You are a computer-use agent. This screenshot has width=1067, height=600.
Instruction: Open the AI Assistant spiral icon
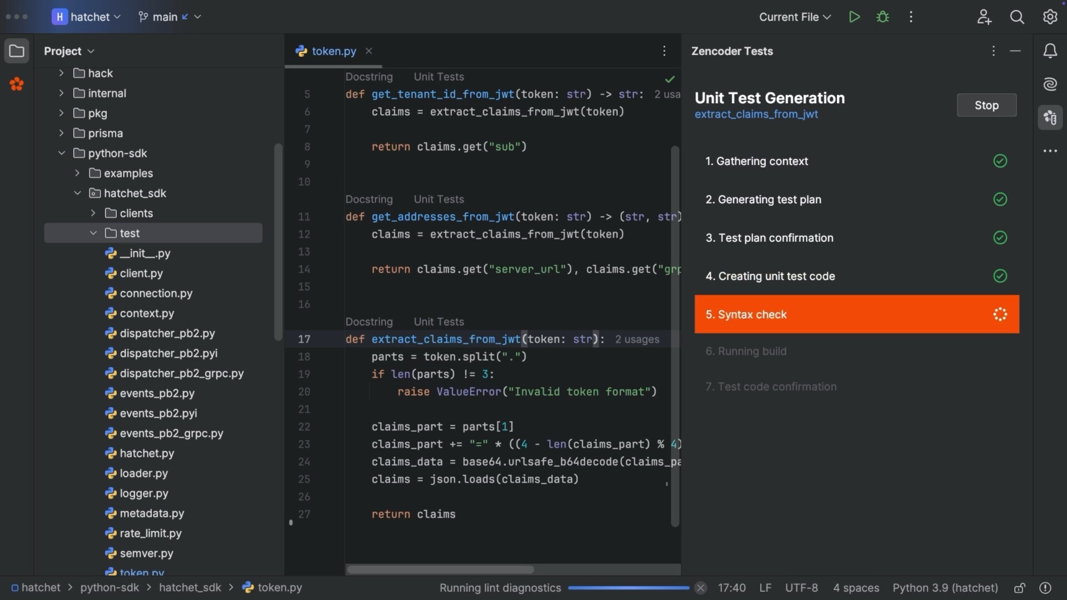coord(1050,84)
